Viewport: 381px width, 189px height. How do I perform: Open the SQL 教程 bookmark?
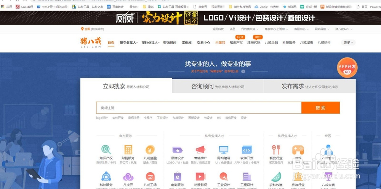[x=24, y=7]
